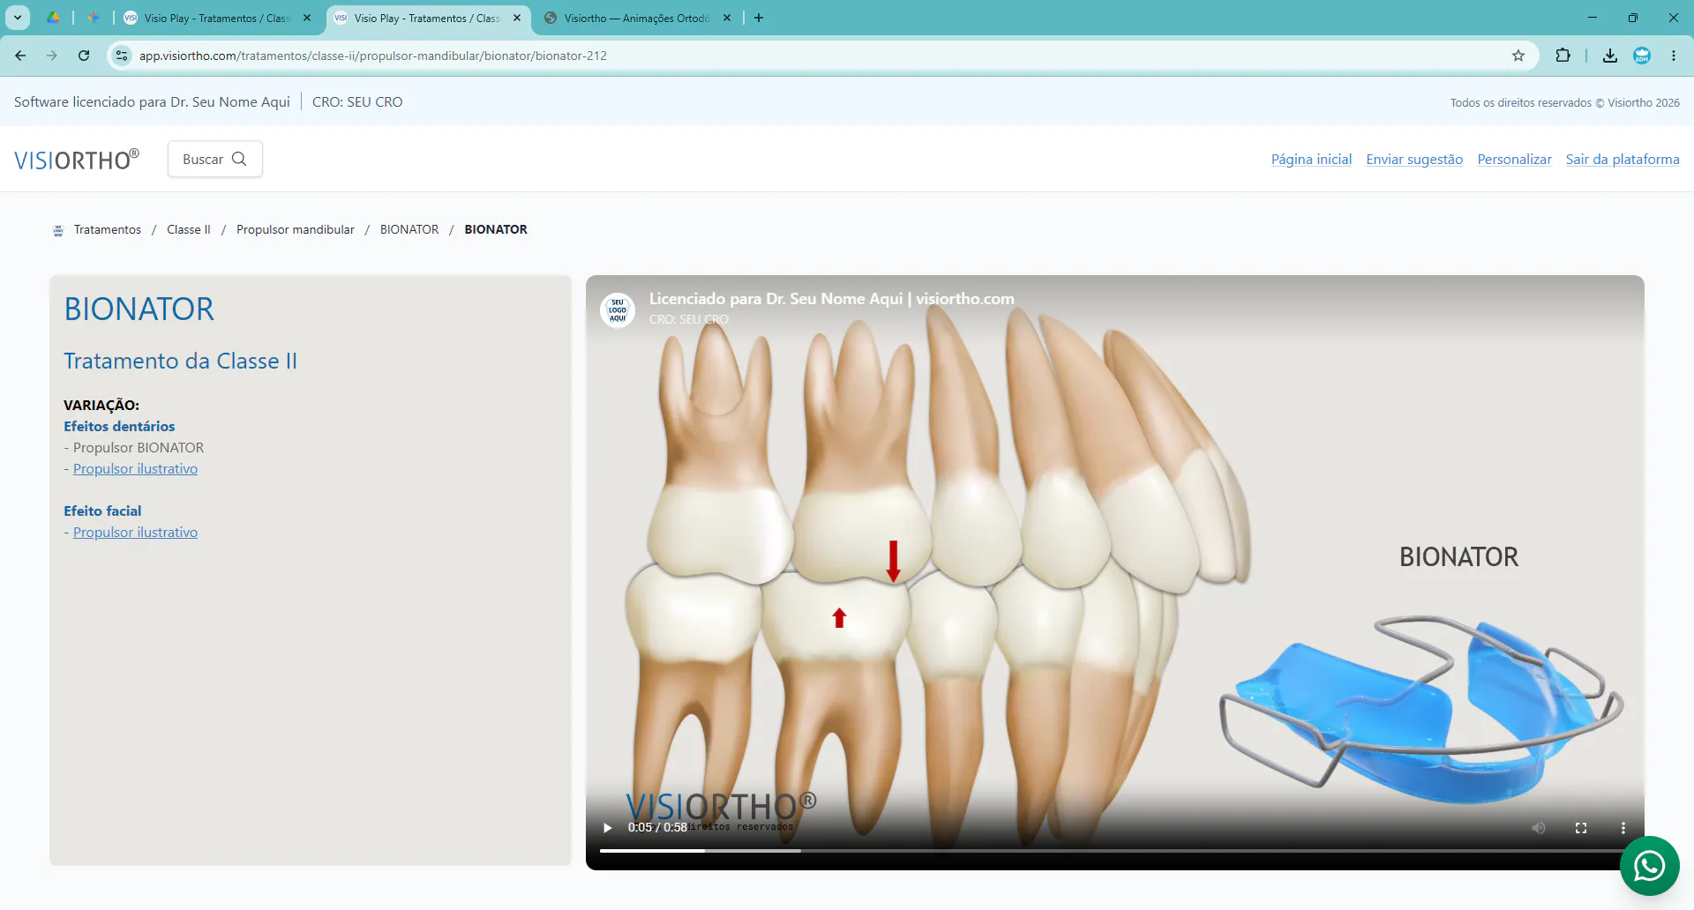
Task: Click the magnifier icon in Buscar
Action: pyautogui.click(x=239, y=159)
